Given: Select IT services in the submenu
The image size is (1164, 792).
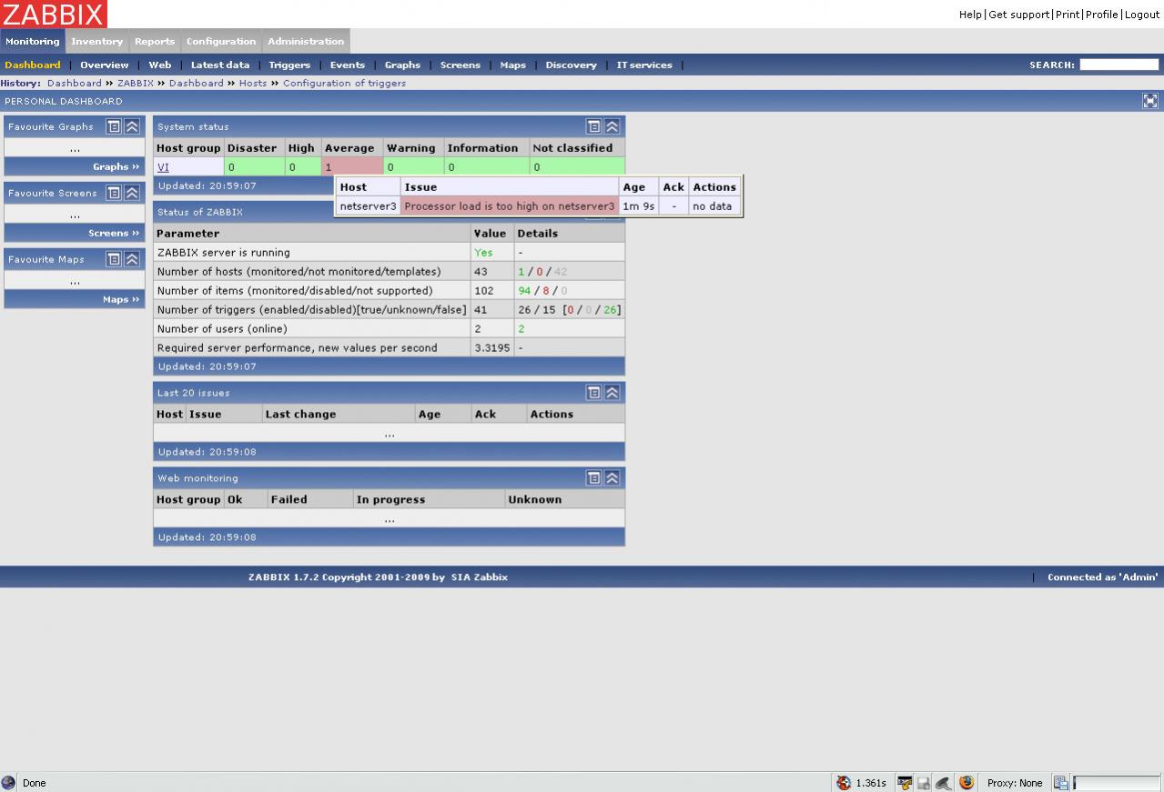Looking at the screenshot, I should click(x=644, y=65).
